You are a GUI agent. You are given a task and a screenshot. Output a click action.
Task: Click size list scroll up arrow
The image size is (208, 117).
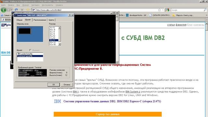coord(59,28)
